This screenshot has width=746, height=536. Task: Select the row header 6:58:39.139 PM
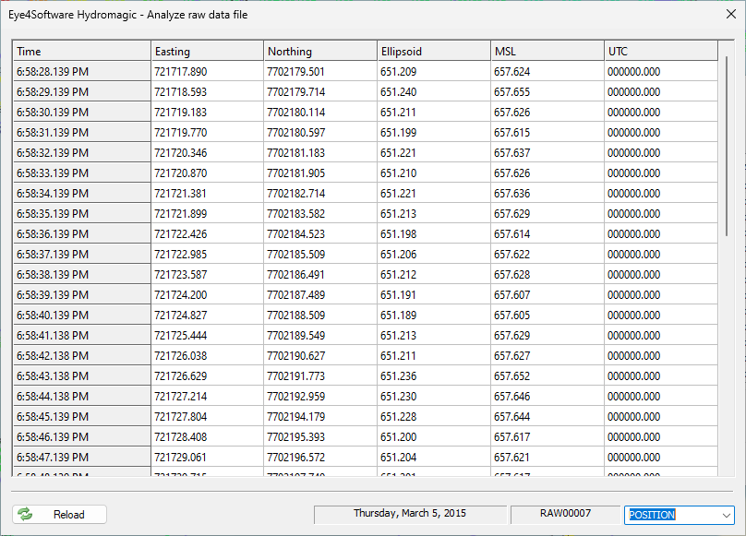(x=82, y=295)
